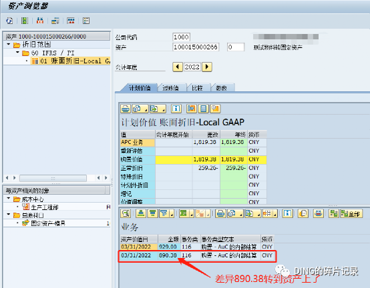
Task: Select the transaction row with amount 890.38
Action: pyautogui.click(x=196, y=255)
